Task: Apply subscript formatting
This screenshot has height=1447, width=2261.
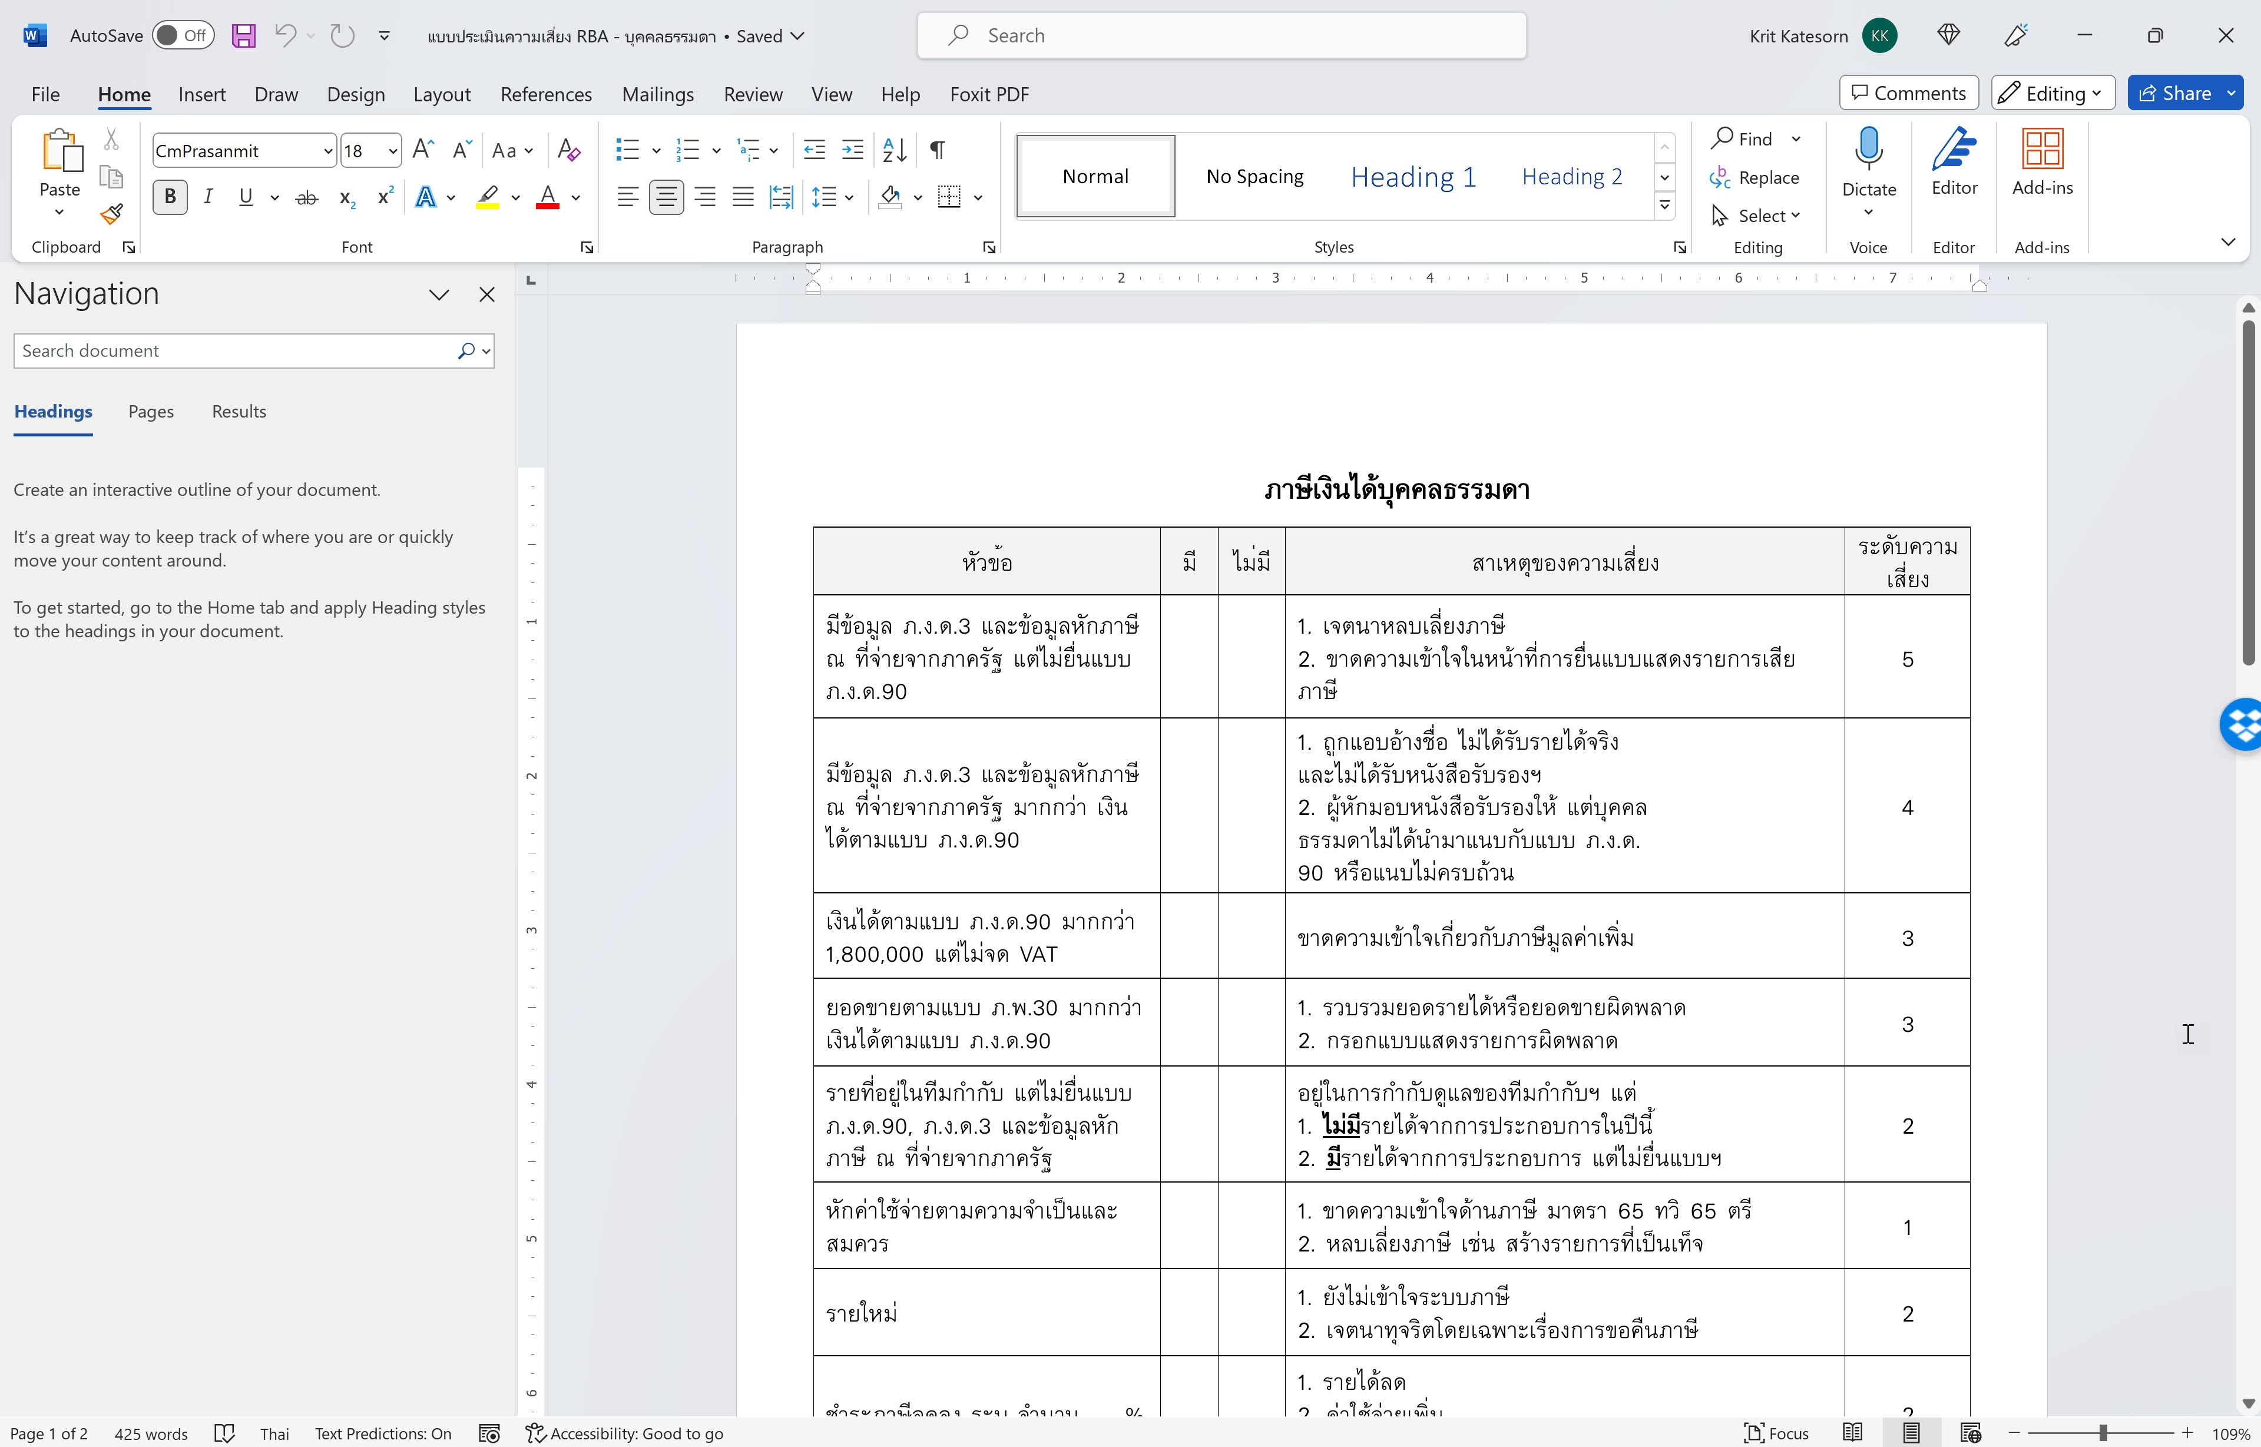Action: [x=347, y=197]
